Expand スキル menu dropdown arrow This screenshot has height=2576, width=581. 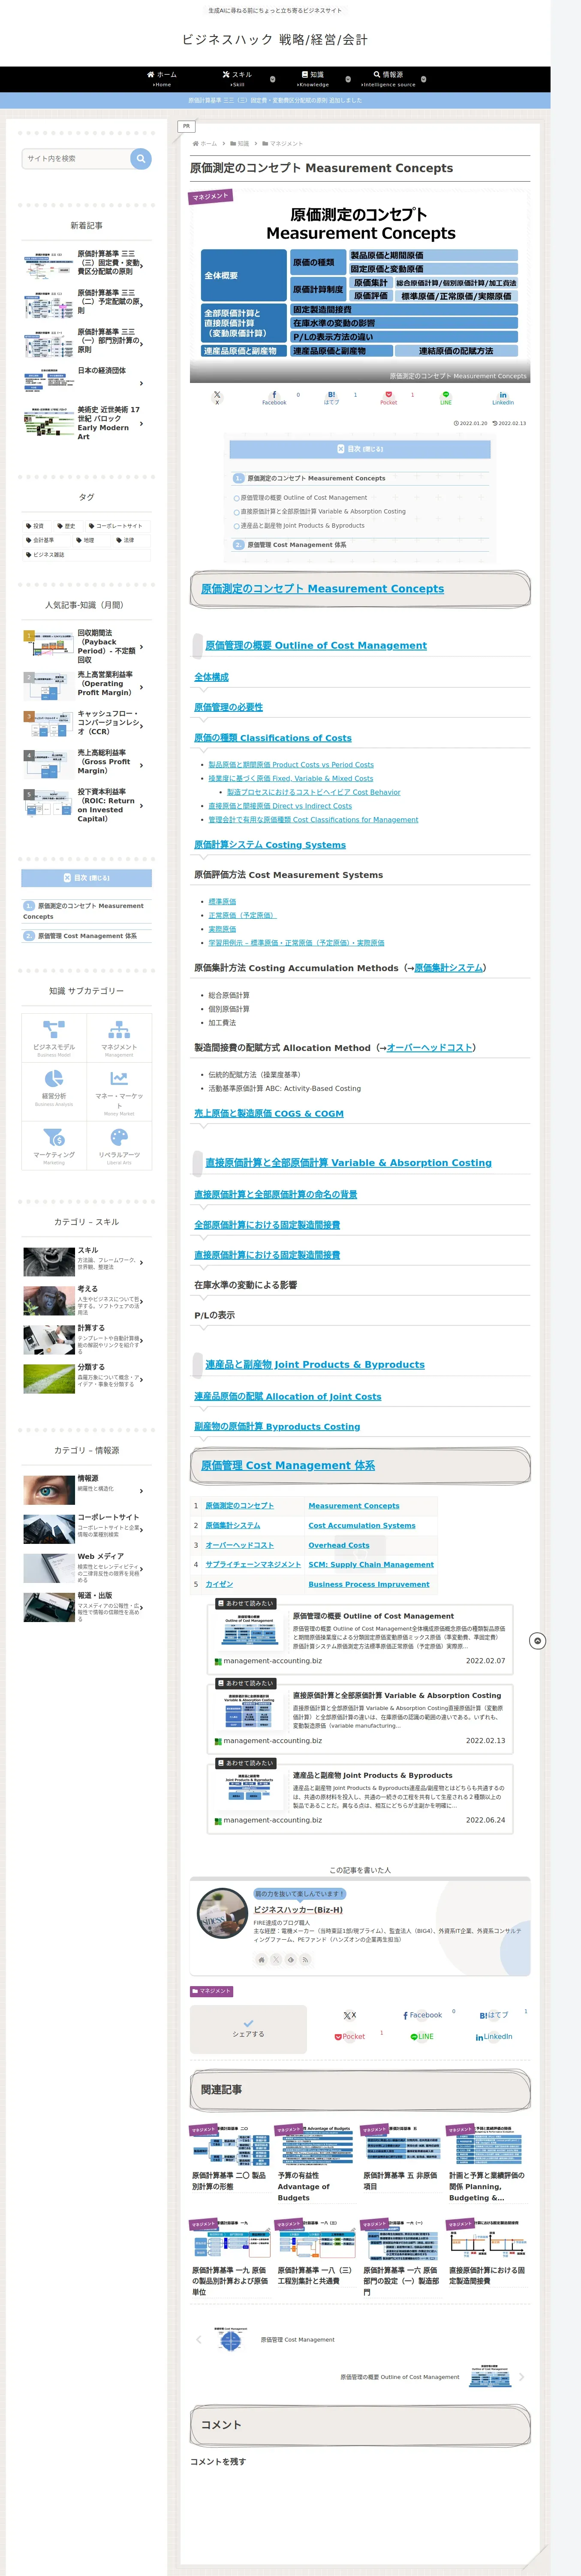tap(274, 78)
